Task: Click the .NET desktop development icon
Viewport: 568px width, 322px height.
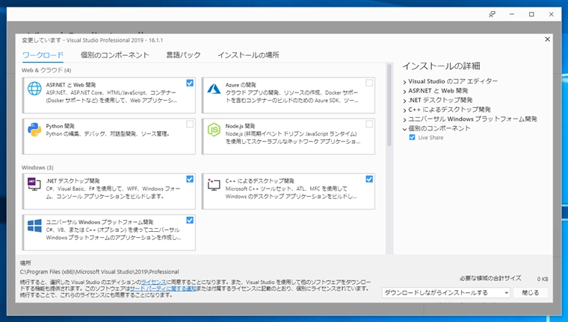Action: coord(34,184)
